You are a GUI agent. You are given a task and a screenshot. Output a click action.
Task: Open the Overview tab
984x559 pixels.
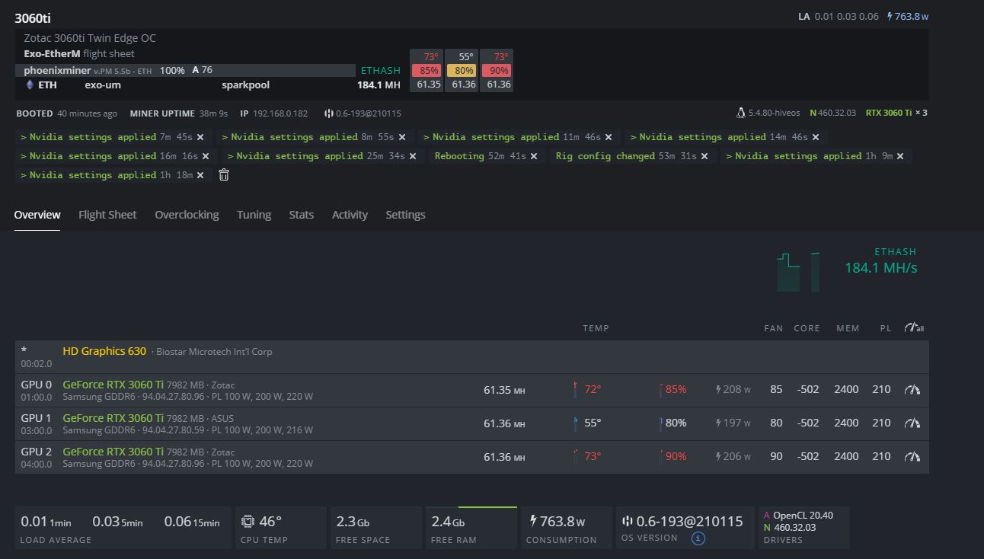click(37, 215)
